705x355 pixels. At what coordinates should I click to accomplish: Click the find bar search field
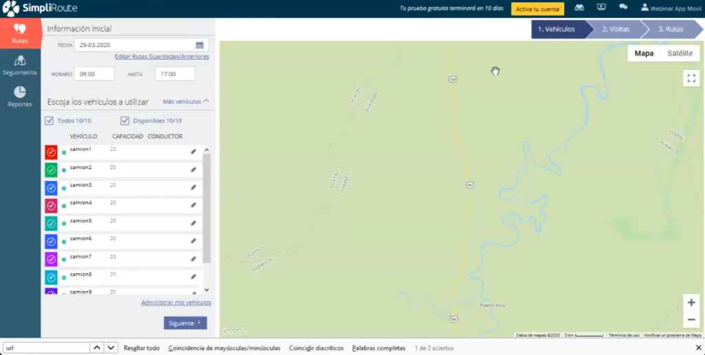pyautogui.click(x=46, y=348)
